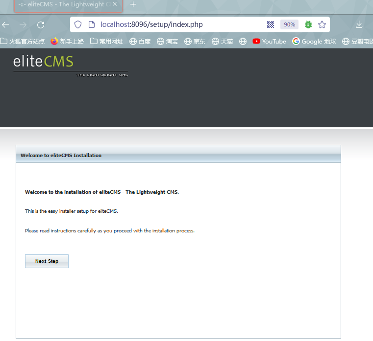Open the 火狐官方站点 bookmark folder

click(x=23, y=41)
